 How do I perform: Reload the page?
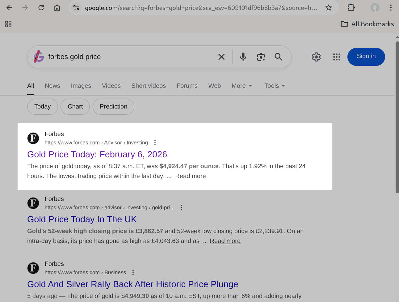click(x=41, y=7)
